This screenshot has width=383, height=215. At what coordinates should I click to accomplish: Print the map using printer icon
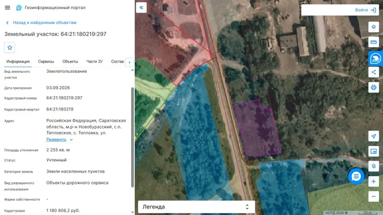pos(373,87)
